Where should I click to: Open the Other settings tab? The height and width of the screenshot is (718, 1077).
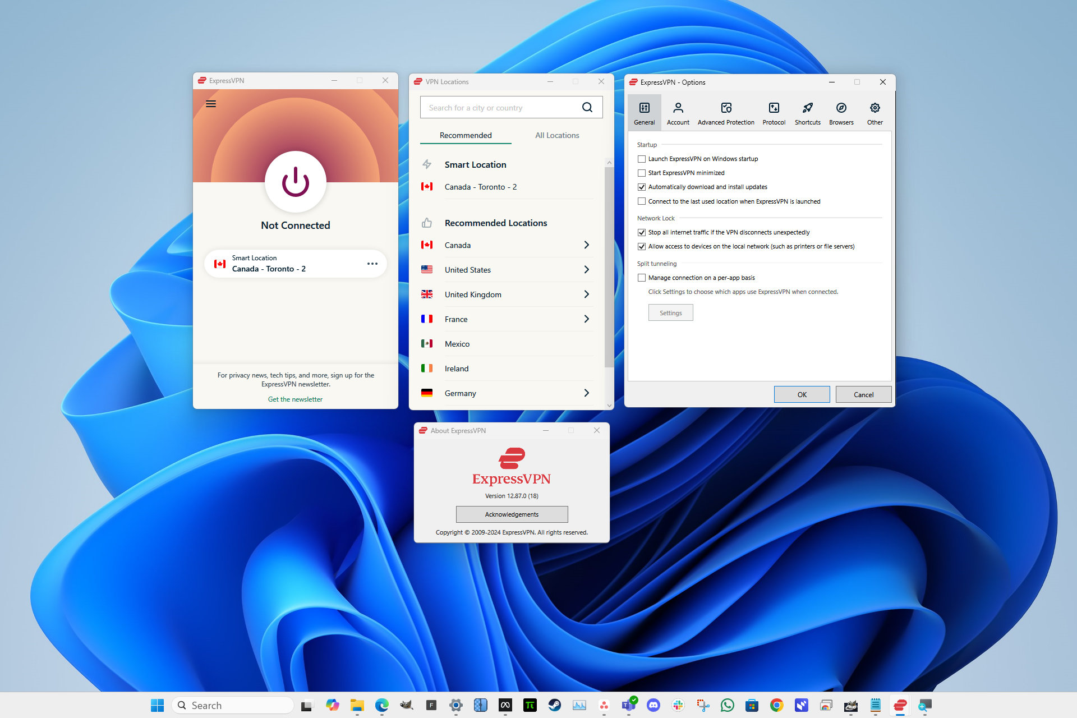(x=875, y=112)
